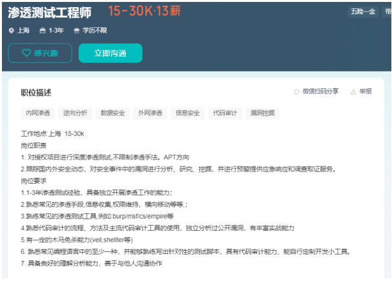This screenshot has height=281, width=392.
Task: Click the 岗位要求 line in description
Action: 34,181
